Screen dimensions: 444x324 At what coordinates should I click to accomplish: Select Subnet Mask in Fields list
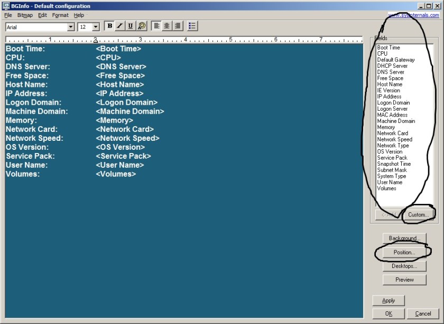point(392,170)
